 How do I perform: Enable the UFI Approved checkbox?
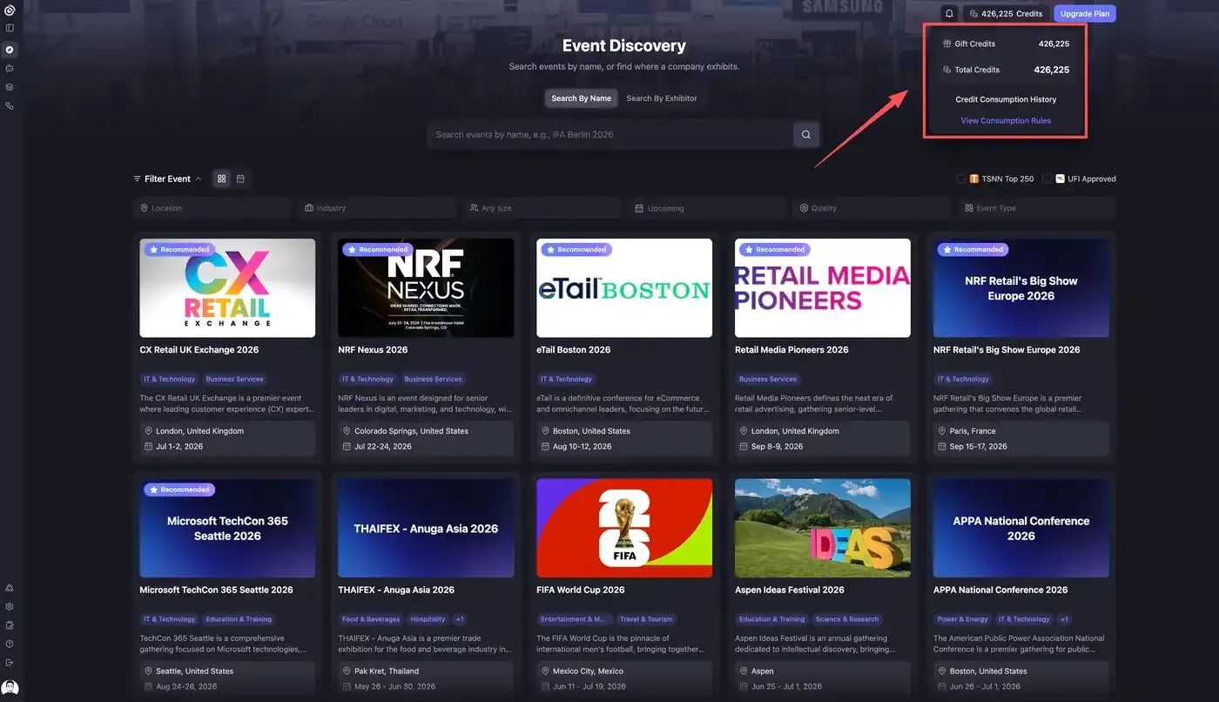1047,179
